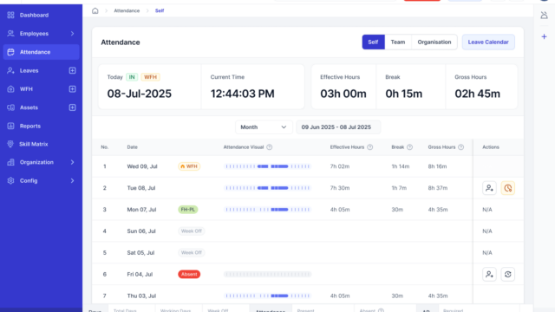Click the Self breadcrumb link
This screenshot has height=312, width=555.
click(160, 10)
